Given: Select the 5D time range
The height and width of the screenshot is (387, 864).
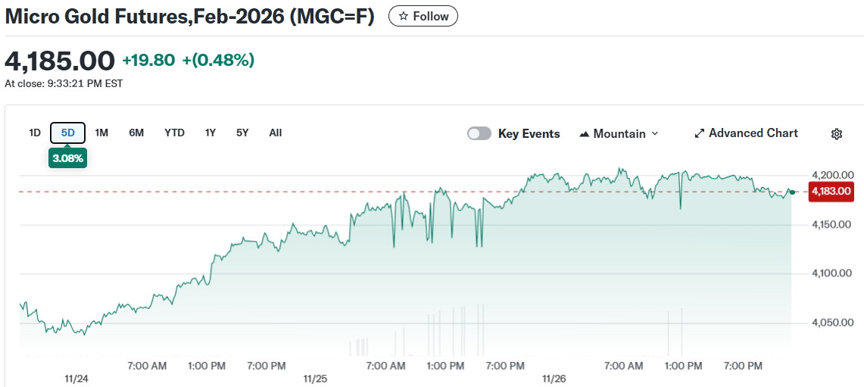Looking at the screenshot, I should 68,133.
